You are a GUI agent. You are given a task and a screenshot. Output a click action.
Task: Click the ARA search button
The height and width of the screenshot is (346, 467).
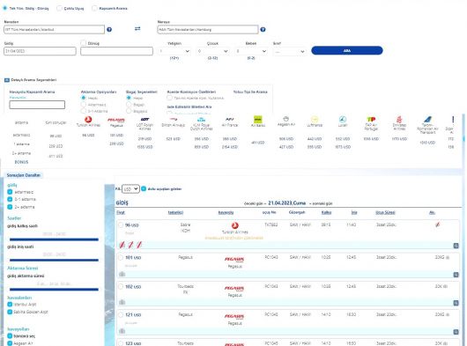tap(347, 50)
